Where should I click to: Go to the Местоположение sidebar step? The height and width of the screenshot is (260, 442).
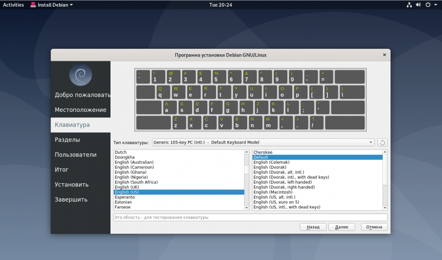pos(80,110)
